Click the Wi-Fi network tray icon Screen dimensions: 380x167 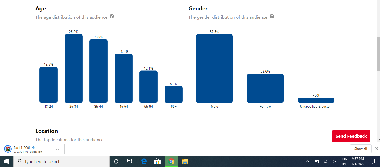coord(326,161)
